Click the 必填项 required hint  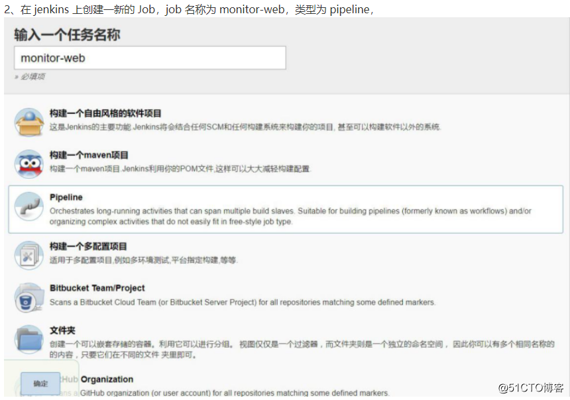(x=30, y=76)
